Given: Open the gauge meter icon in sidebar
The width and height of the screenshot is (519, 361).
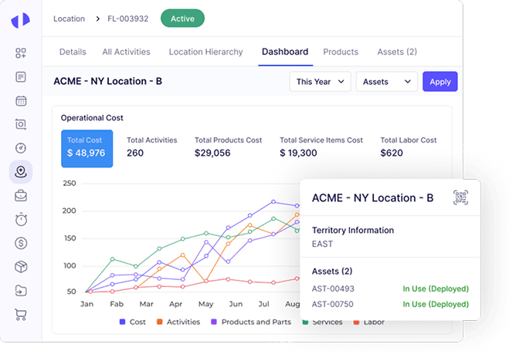Looking at the screenshot, I should click(21, 148).
